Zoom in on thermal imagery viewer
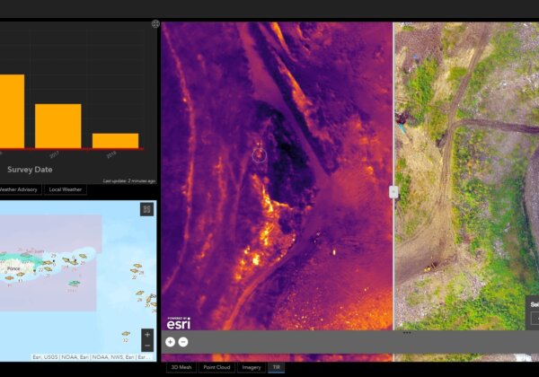 pos(170,342)
